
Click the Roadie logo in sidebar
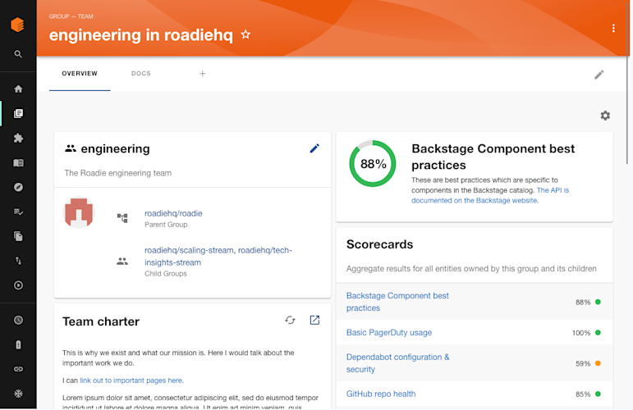click(17, 25)
